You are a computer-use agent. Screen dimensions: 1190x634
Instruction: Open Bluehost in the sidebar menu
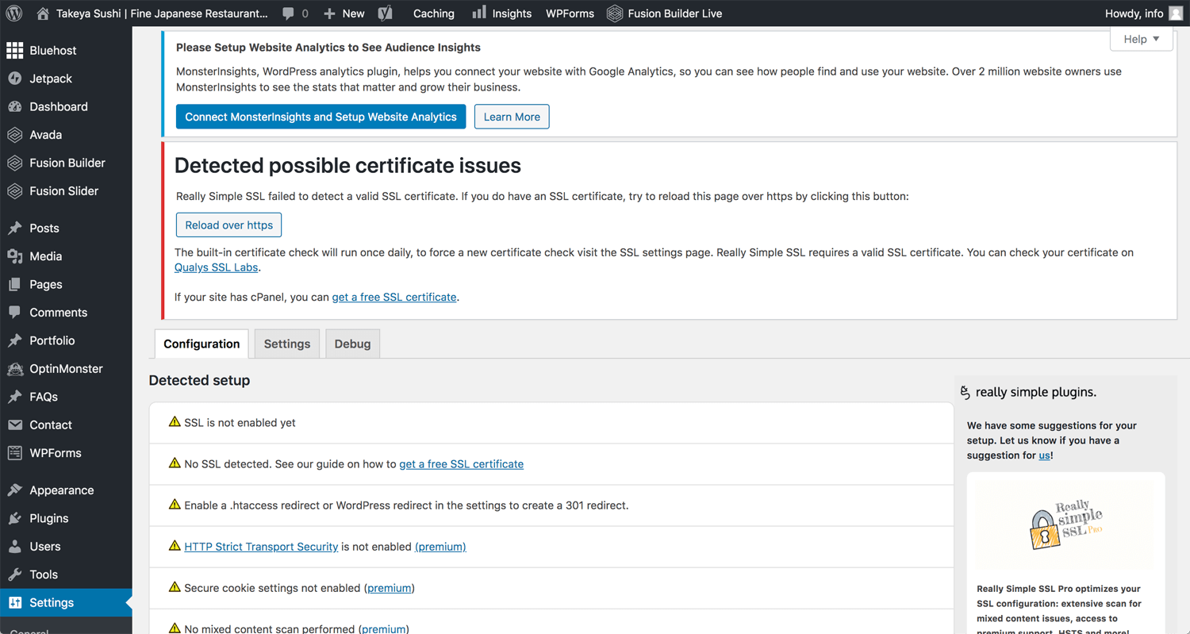click(66, 51)
